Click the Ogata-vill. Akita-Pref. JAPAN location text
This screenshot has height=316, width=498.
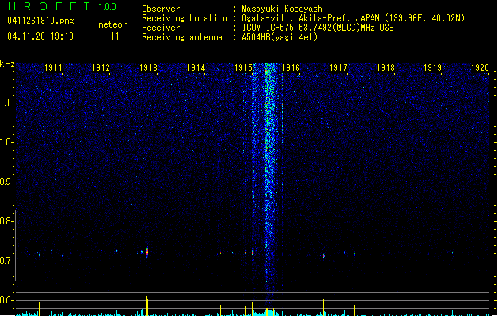pyautogui.click(x=353, y=18)
